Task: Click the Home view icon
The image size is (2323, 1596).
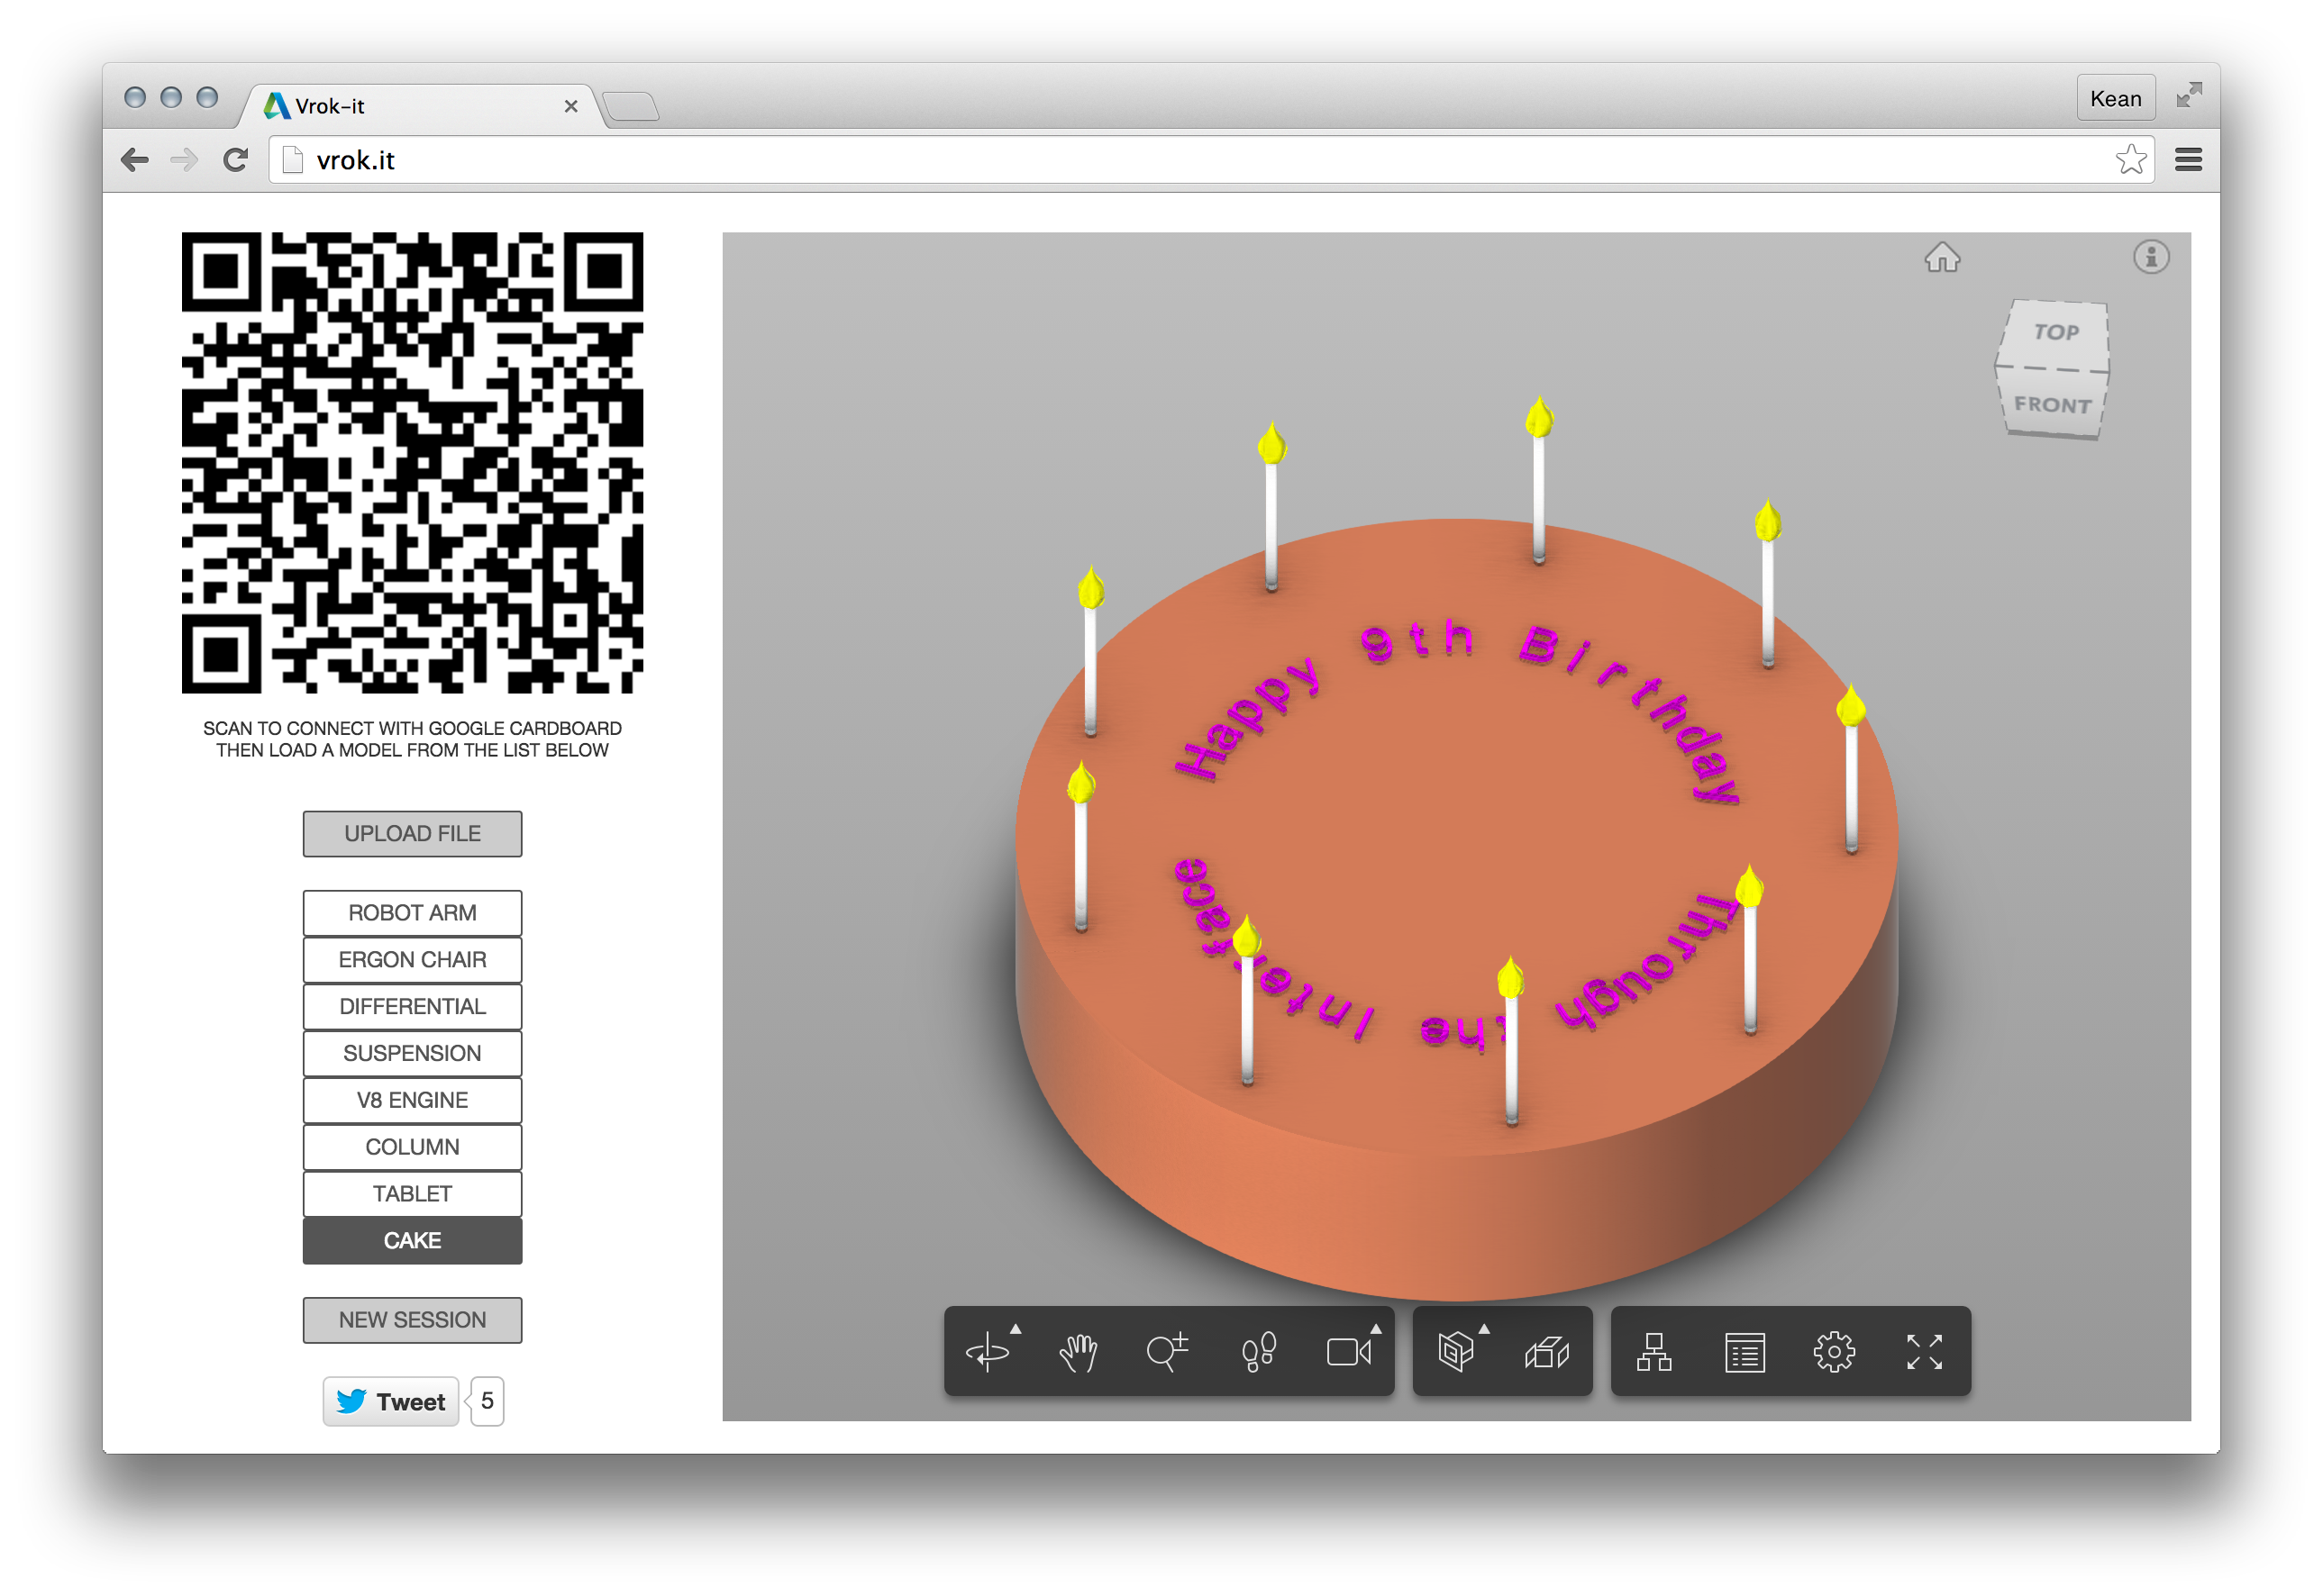Action: coord(1942,258)
